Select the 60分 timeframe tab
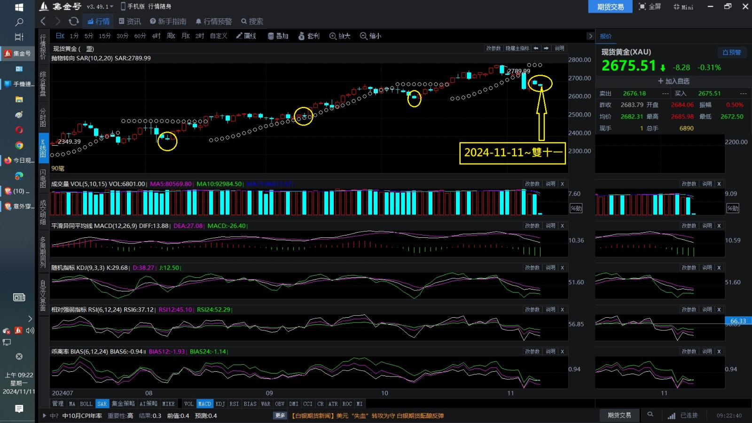Image resolution: width=752 pixels, height=423 pixels. click(140, 36)
